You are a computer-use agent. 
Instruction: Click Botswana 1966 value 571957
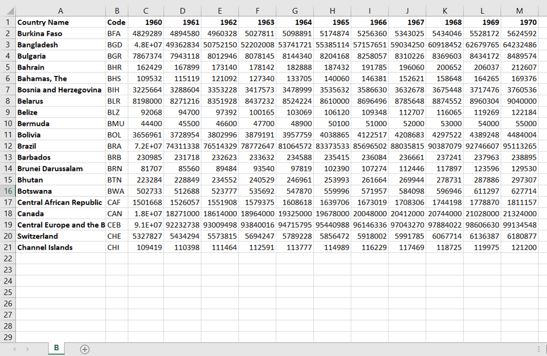[370, 191]
